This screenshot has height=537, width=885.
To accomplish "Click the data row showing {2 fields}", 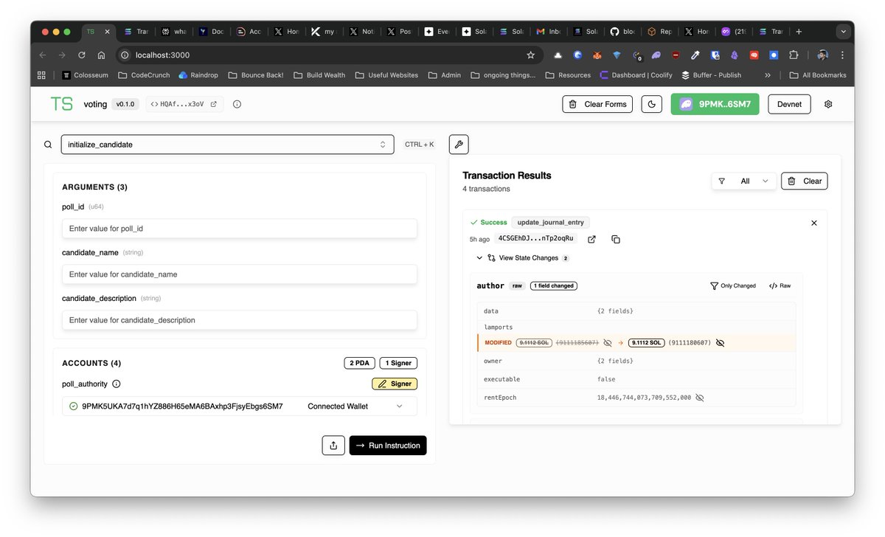I will (x=636, y=311).
